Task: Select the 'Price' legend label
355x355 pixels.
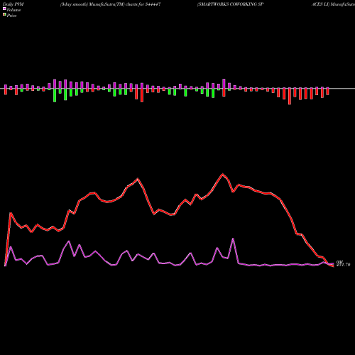Action: coord(11,16)
